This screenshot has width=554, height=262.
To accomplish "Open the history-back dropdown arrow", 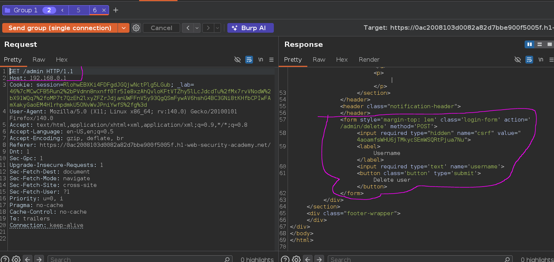I will [x=197, y=28].
